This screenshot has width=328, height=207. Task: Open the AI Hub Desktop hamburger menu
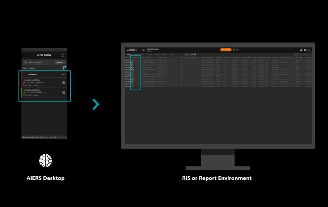63,55
